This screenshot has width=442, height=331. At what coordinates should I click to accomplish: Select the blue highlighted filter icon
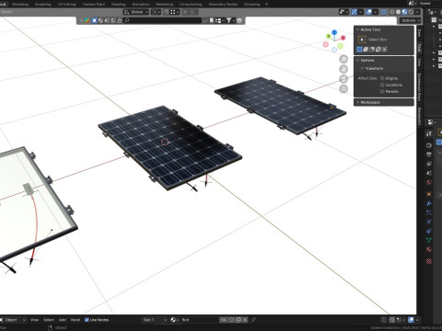[94, 20]
